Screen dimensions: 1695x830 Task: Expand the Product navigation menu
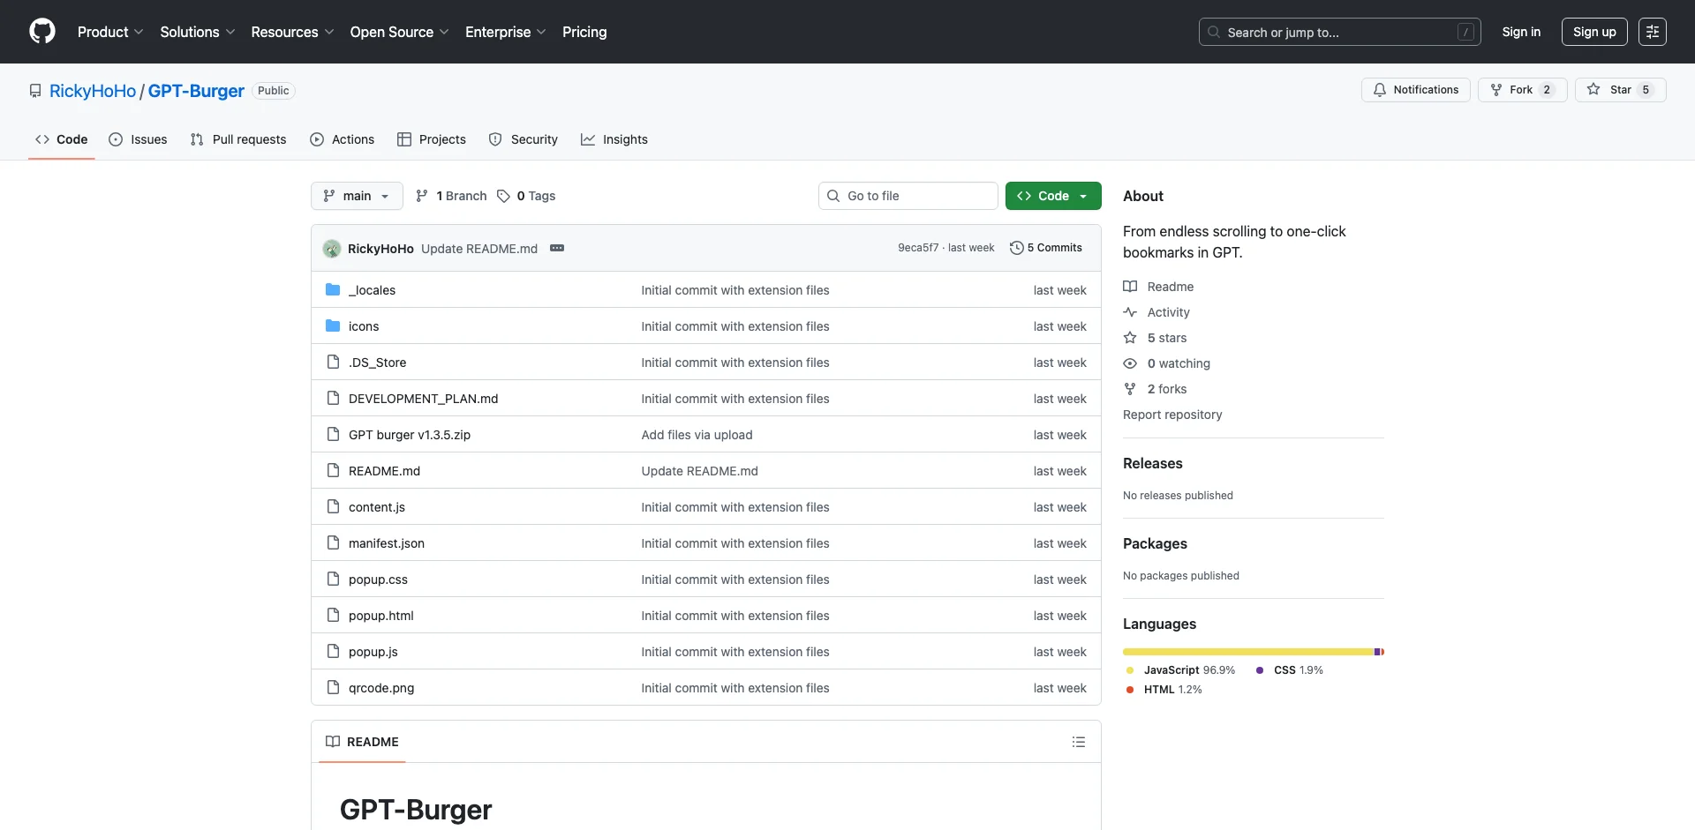(109, 32)
